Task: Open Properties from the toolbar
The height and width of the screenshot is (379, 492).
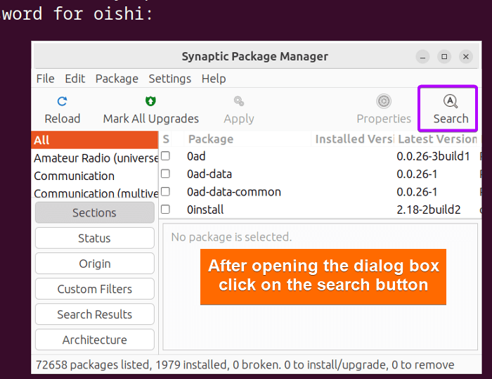Action: 384,109
